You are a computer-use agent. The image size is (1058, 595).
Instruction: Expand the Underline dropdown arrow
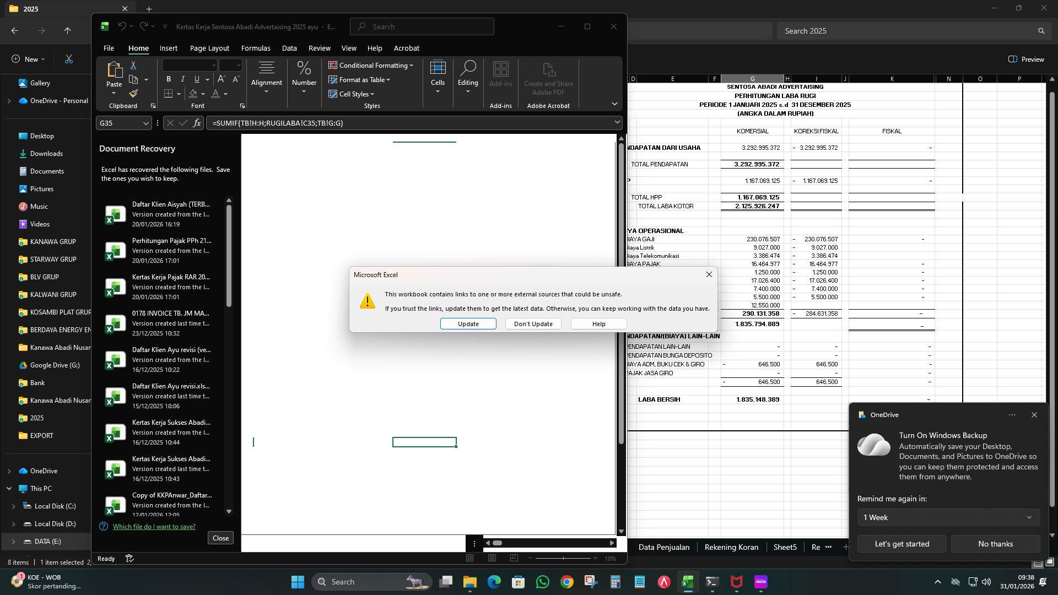[207, 79]
